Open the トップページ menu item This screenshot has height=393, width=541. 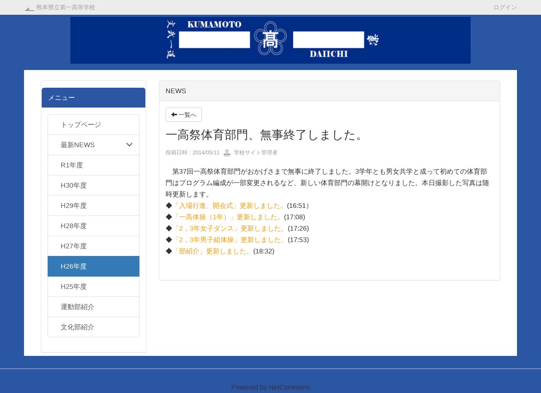coord(94,125)
